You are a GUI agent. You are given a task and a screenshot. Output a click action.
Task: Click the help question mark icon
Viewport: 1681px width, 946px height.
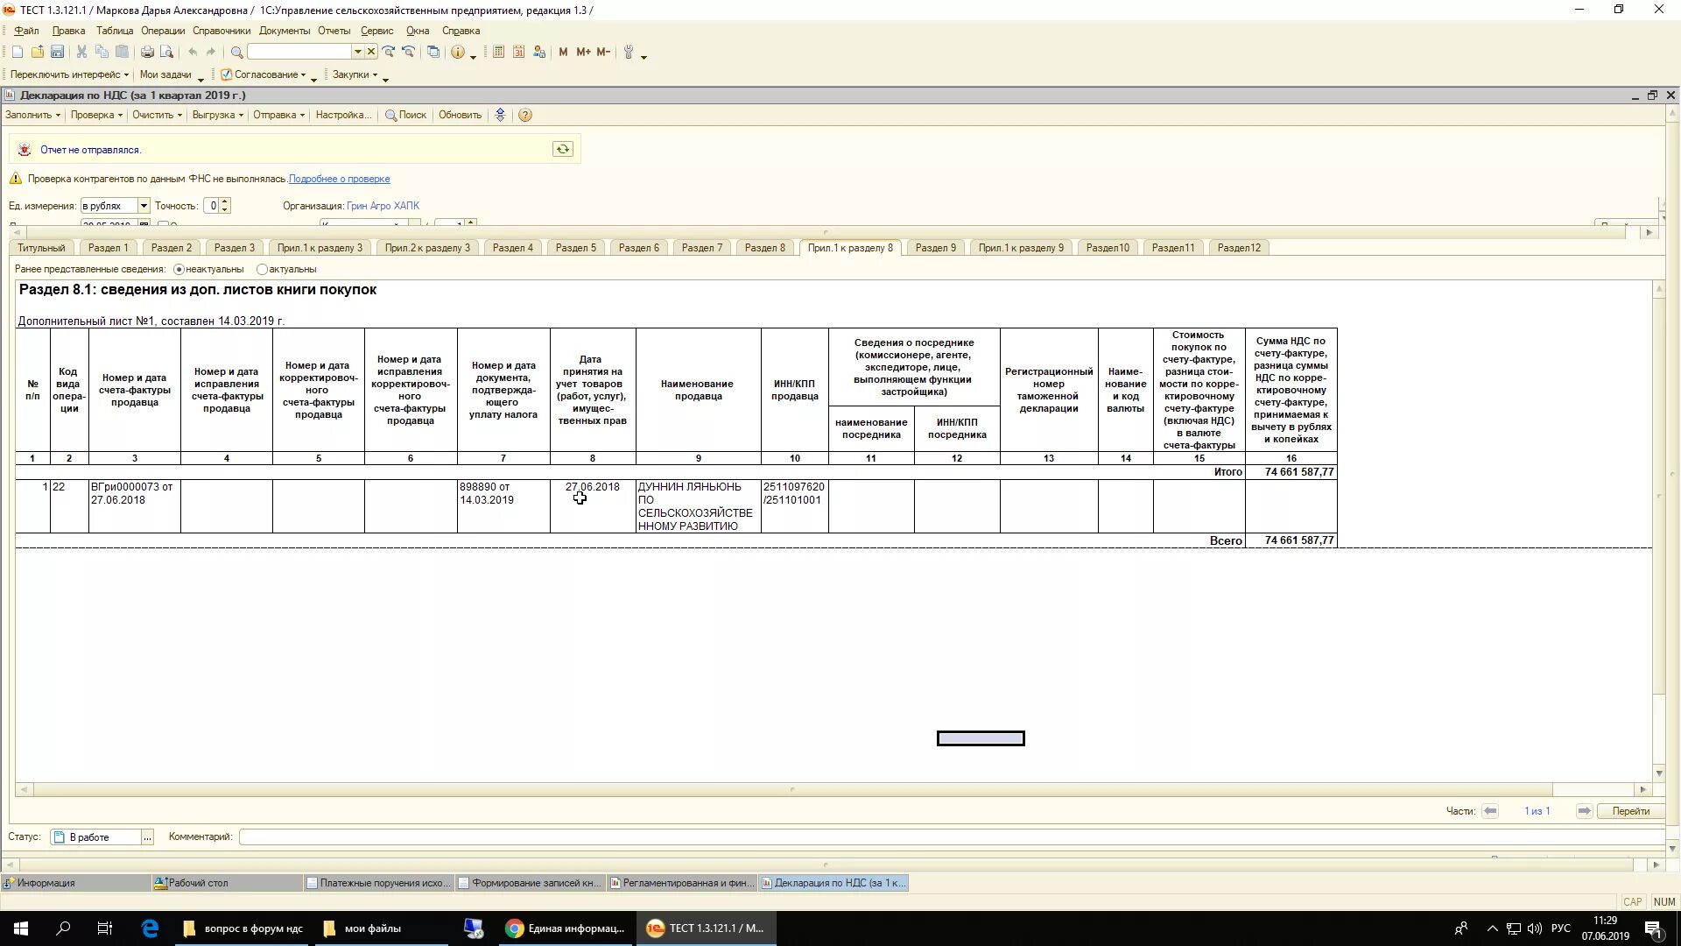[524, 115]
